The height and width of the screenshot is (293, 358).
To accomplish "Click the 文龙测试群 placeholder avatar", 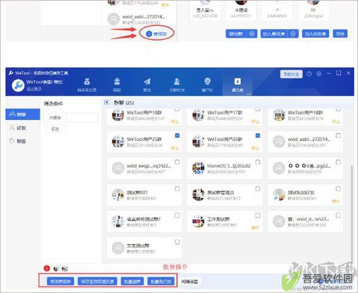I will (x=118, y=248).
